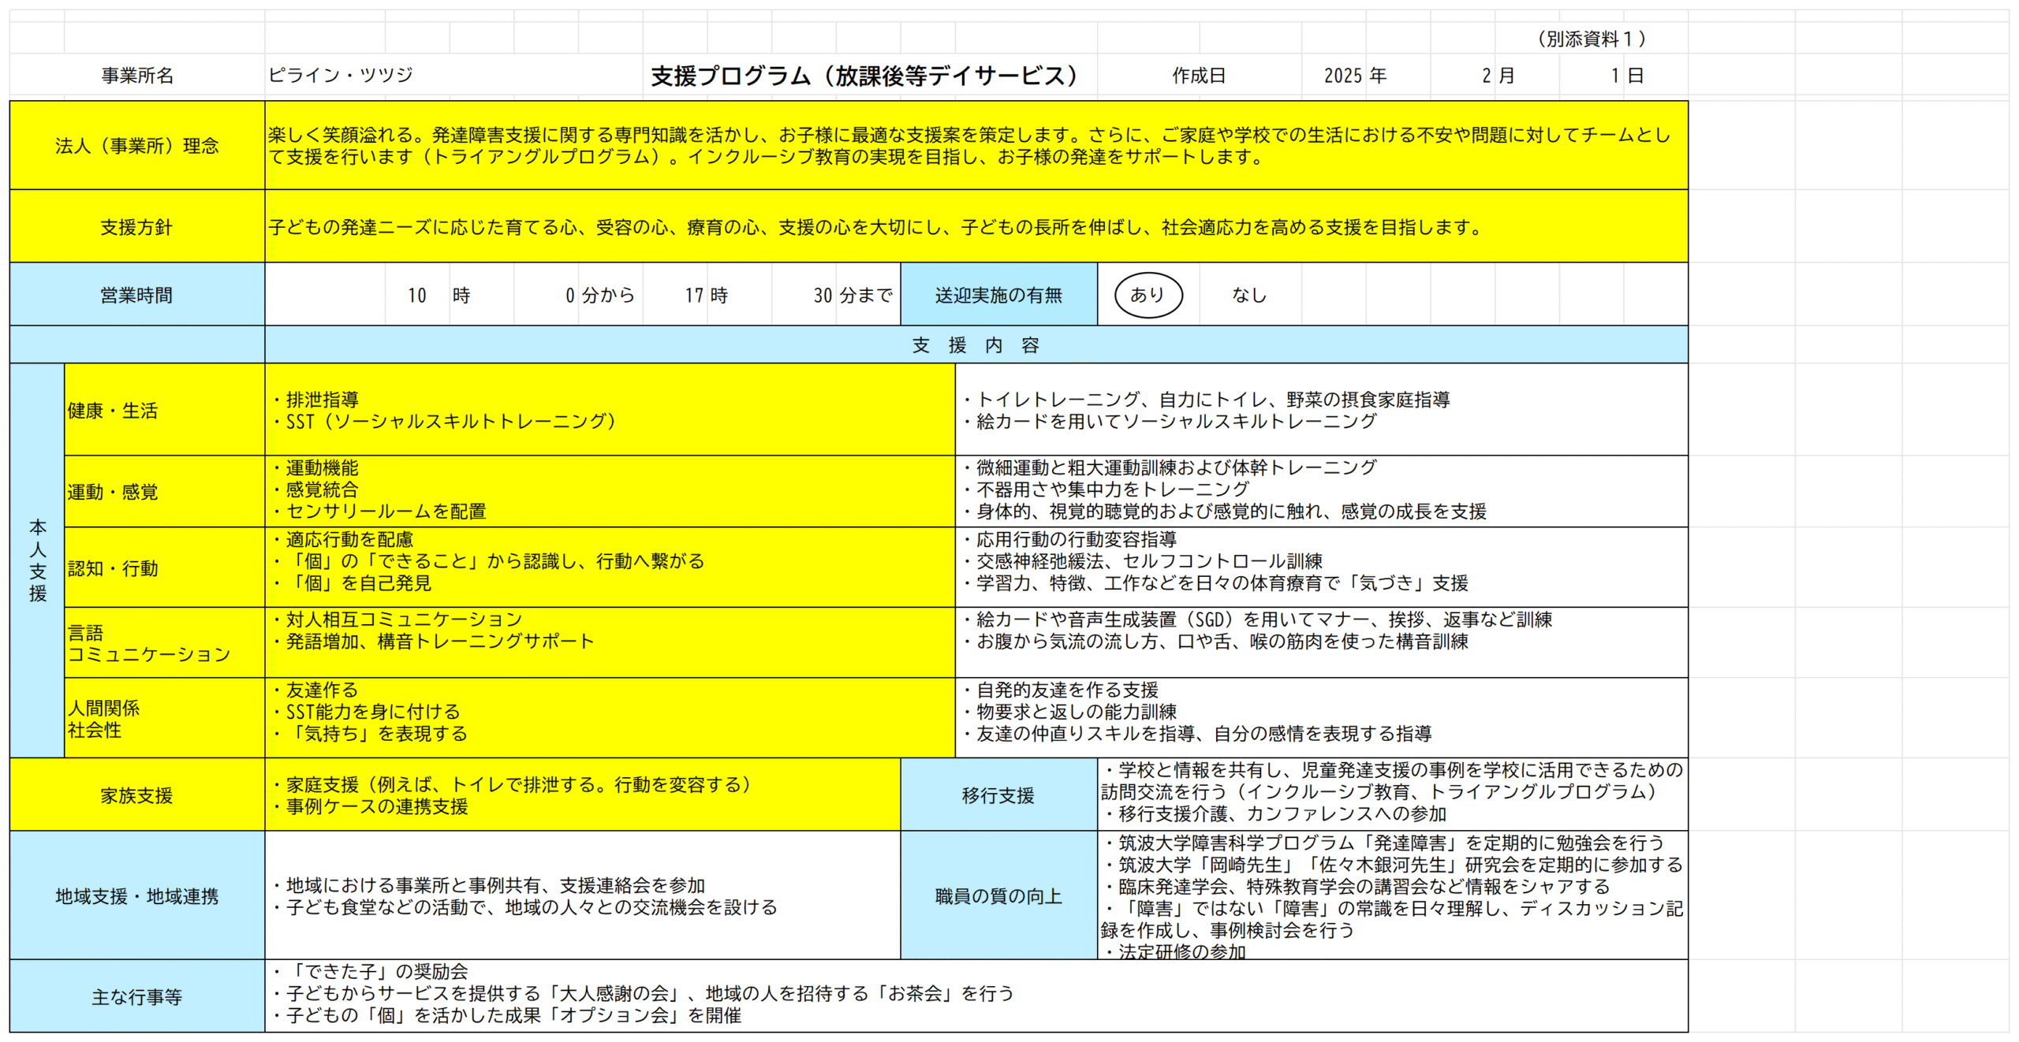
Task: Select the 営業時間 header cell
Action: (x=137, y=295)
